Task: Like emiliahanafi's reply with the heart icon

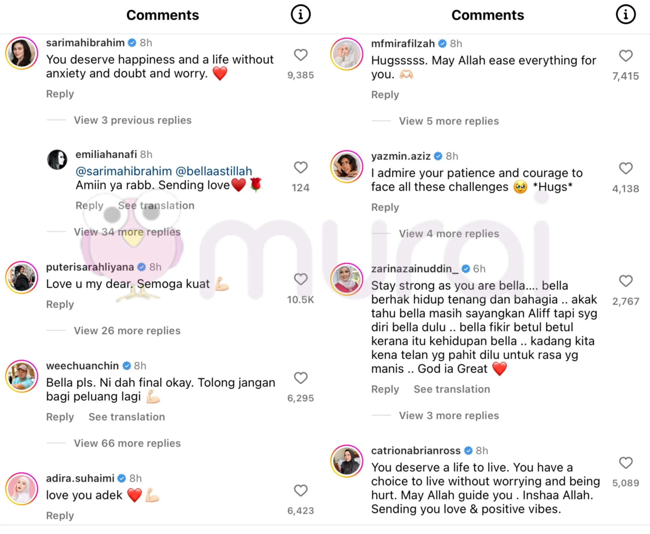Action: [x=300, y=167]
